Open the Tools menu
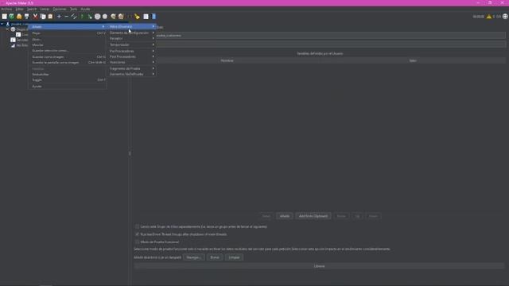509x286 pixels. pyautogui.click(x=74, y=9)
